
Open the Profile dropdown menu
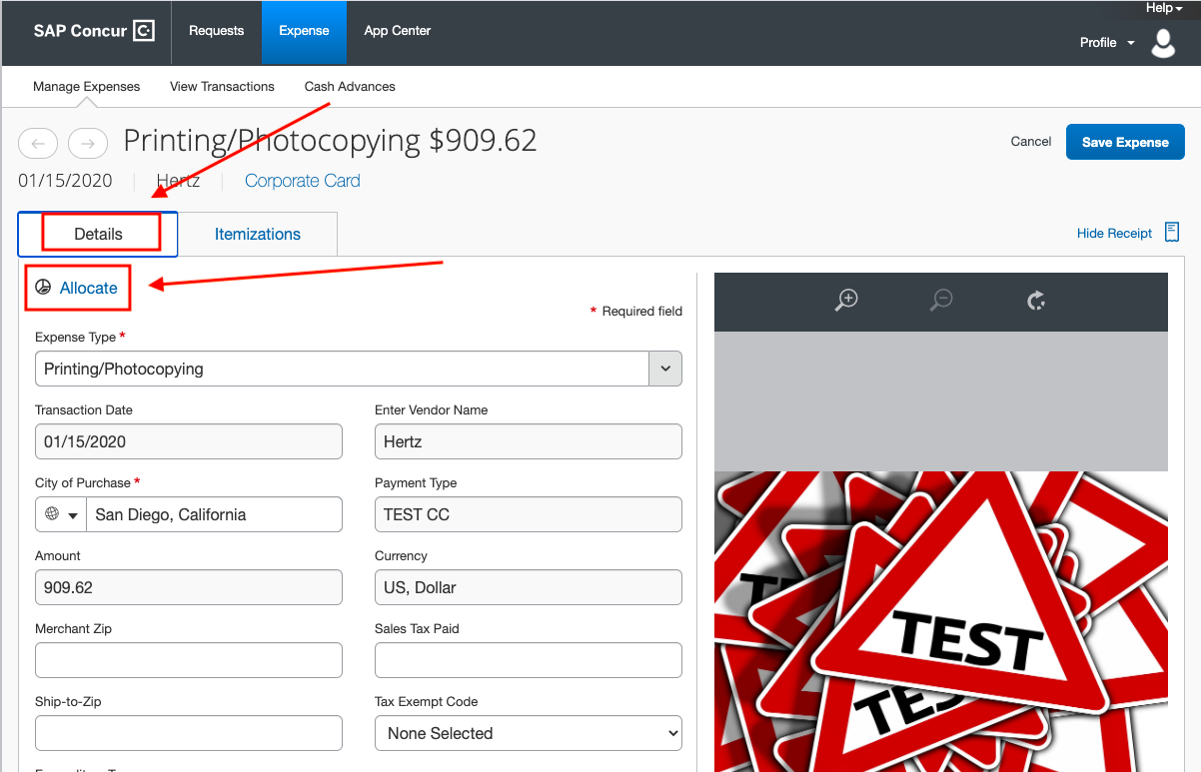[1107, 43]
